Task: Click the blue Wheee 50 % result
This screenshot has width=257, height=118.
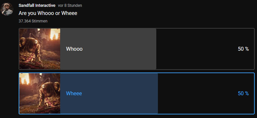Action: pyautogui.click(x=243, y=93)
